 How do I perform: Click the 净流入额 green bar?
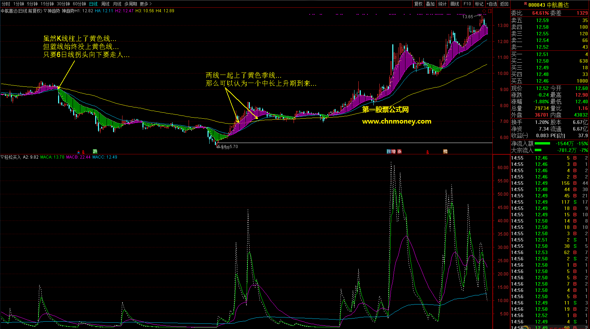pyautogui.click(x=542, y=143)
